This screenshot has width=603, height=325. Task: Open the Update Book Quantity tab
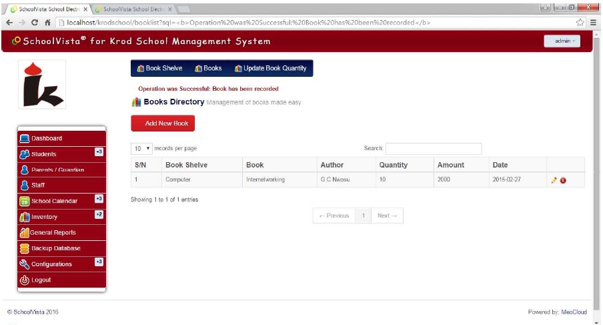point(270,68)
